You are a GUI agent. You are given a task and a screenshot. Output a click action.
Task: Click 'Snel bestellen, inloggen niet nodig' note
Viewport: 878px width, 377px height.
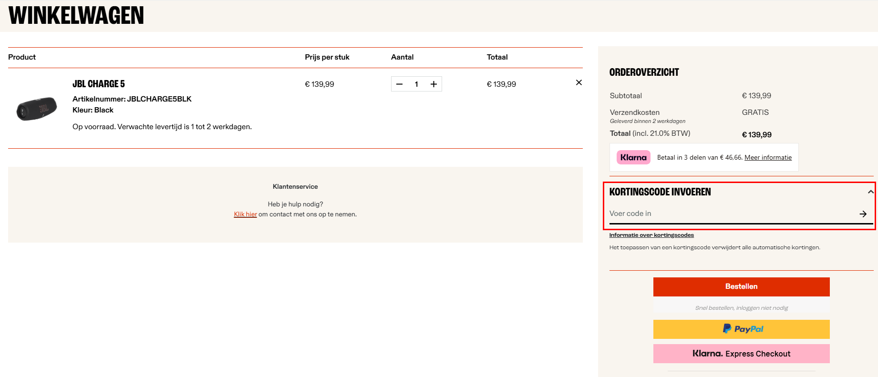[742, 308]
